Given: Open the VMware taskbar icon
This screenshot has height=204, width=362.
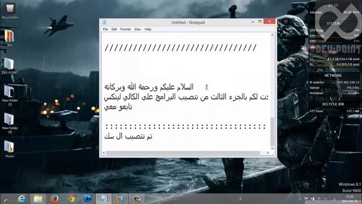Looking at the screenshot, I should (120, 199).
